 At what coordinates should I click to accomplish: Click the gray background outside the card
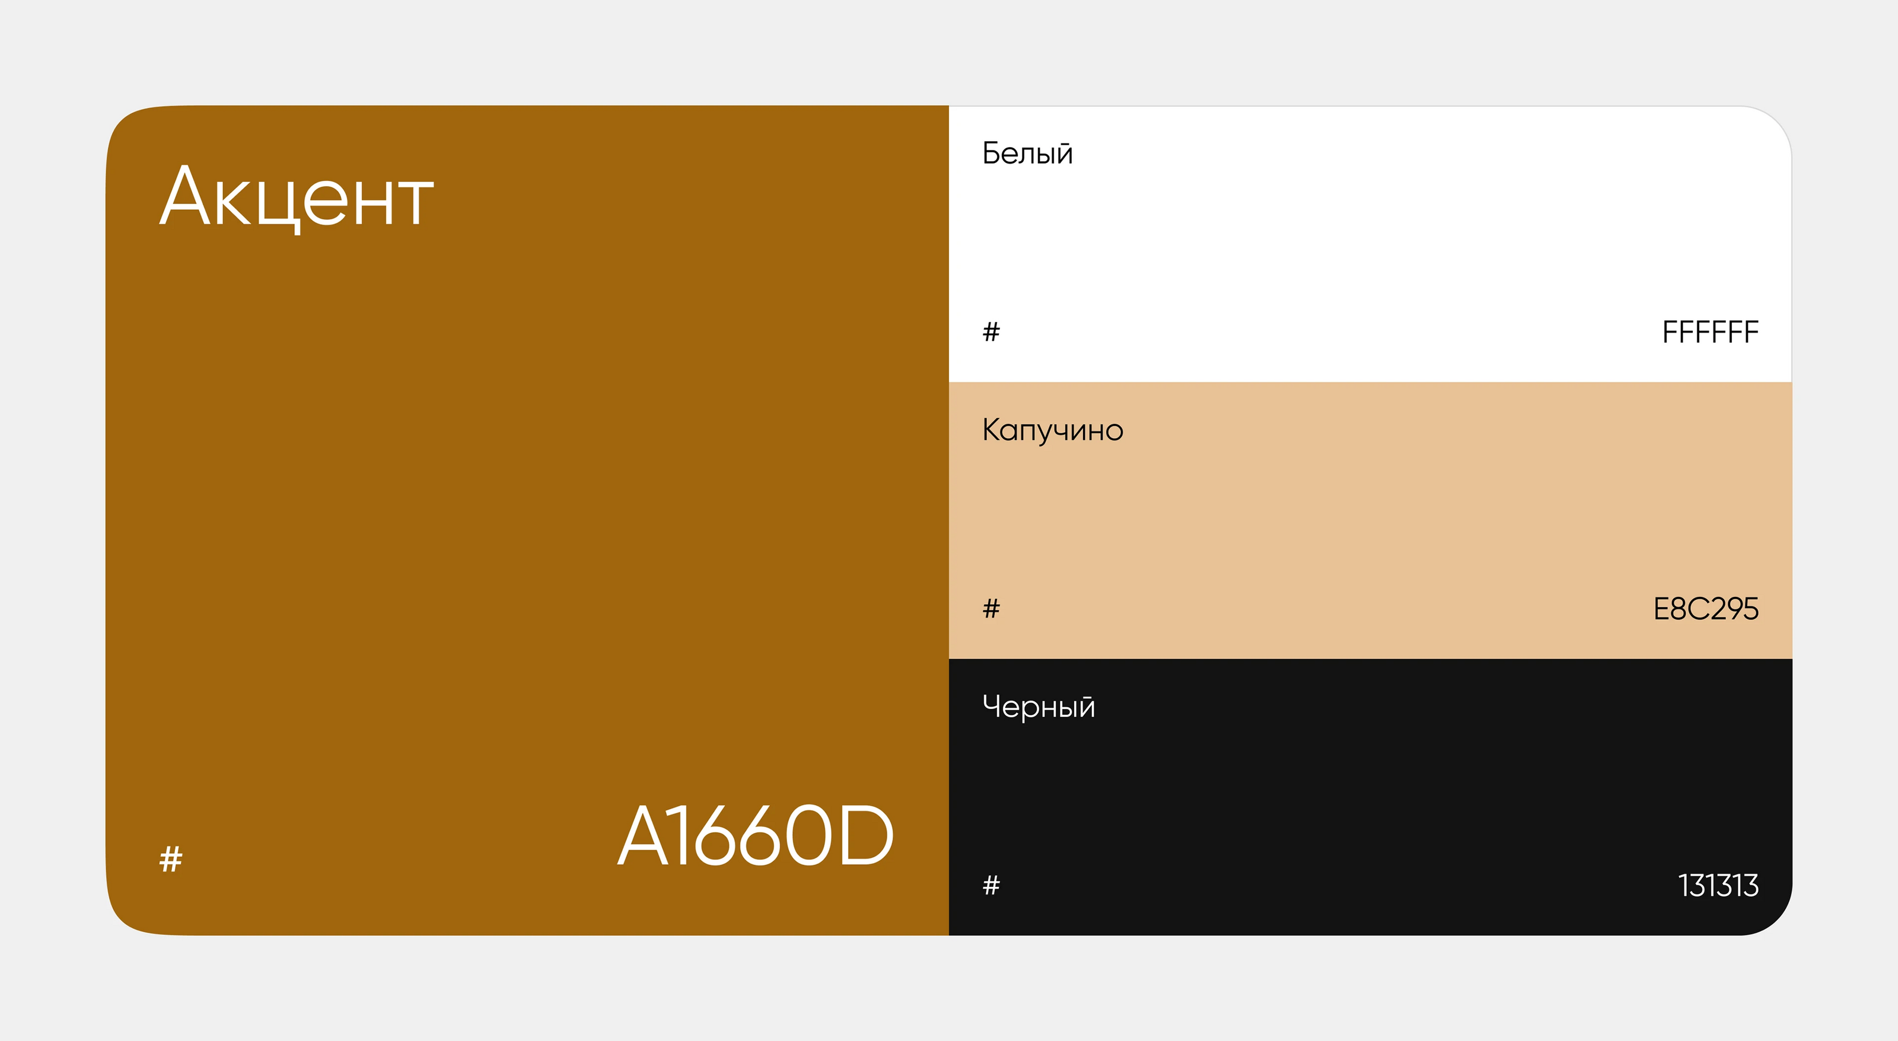949,52
